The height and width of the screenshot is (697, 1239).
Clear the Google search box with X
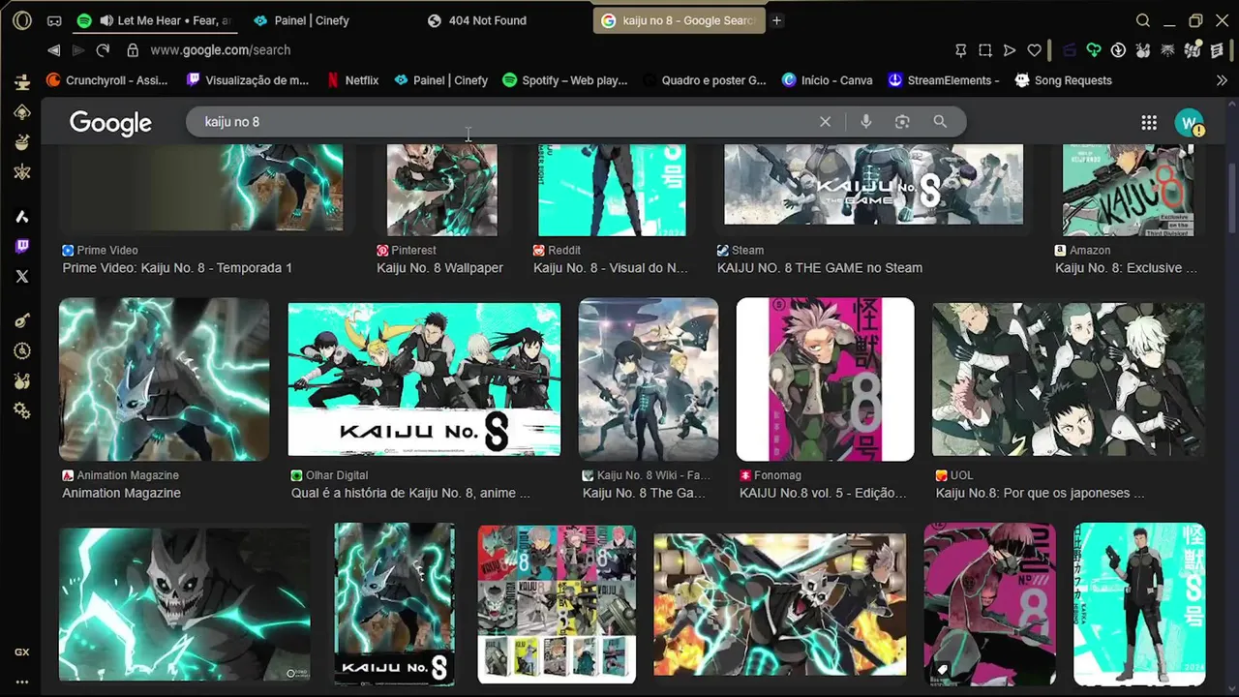(x=825, y=122)
